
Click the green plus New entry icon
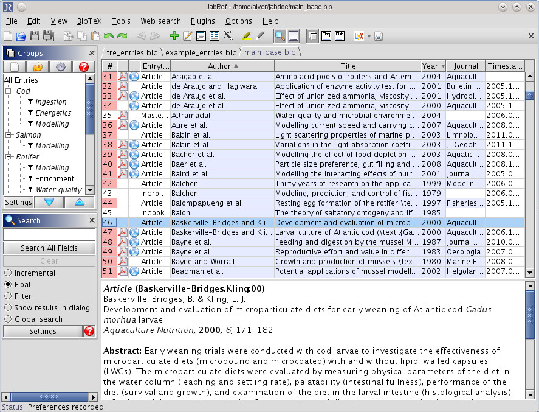[174, 36]
